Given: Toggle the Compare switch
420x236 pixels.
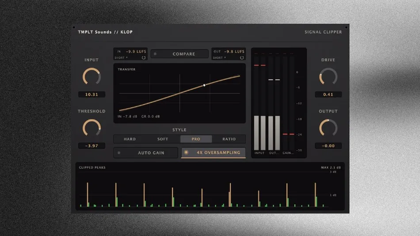Looking at the screenshot, I should pos(179,54).
